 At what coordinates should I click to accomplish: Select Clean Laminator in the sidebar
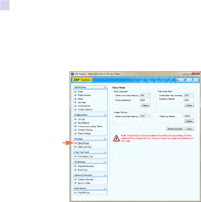tap(85, 147)
